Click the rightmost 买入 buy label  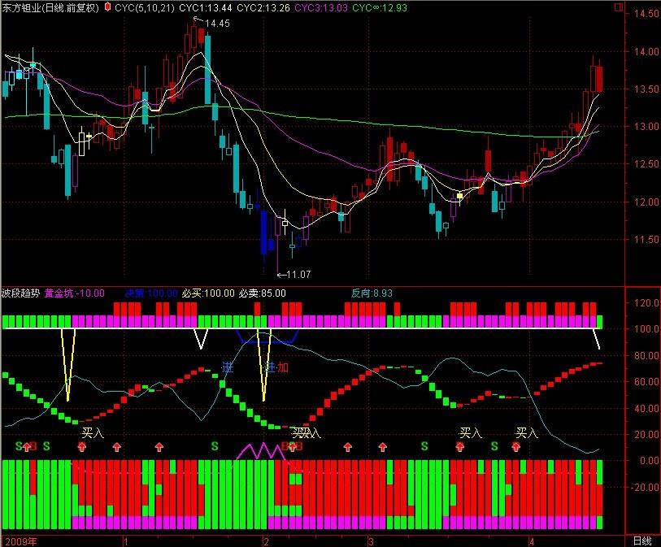coord(528,432)
